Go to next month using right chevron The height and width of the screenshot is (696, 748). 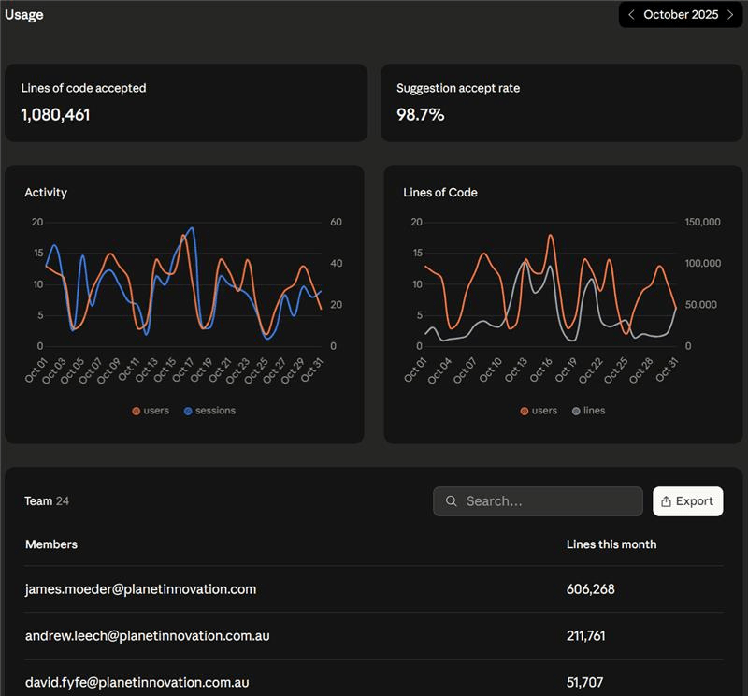pyautogui.click(x=730, y=15)
